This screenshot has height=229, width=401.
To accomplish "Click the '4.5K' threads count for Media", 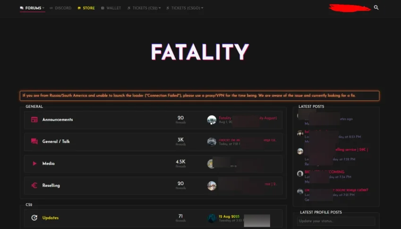I will click(x=180, y=162).
